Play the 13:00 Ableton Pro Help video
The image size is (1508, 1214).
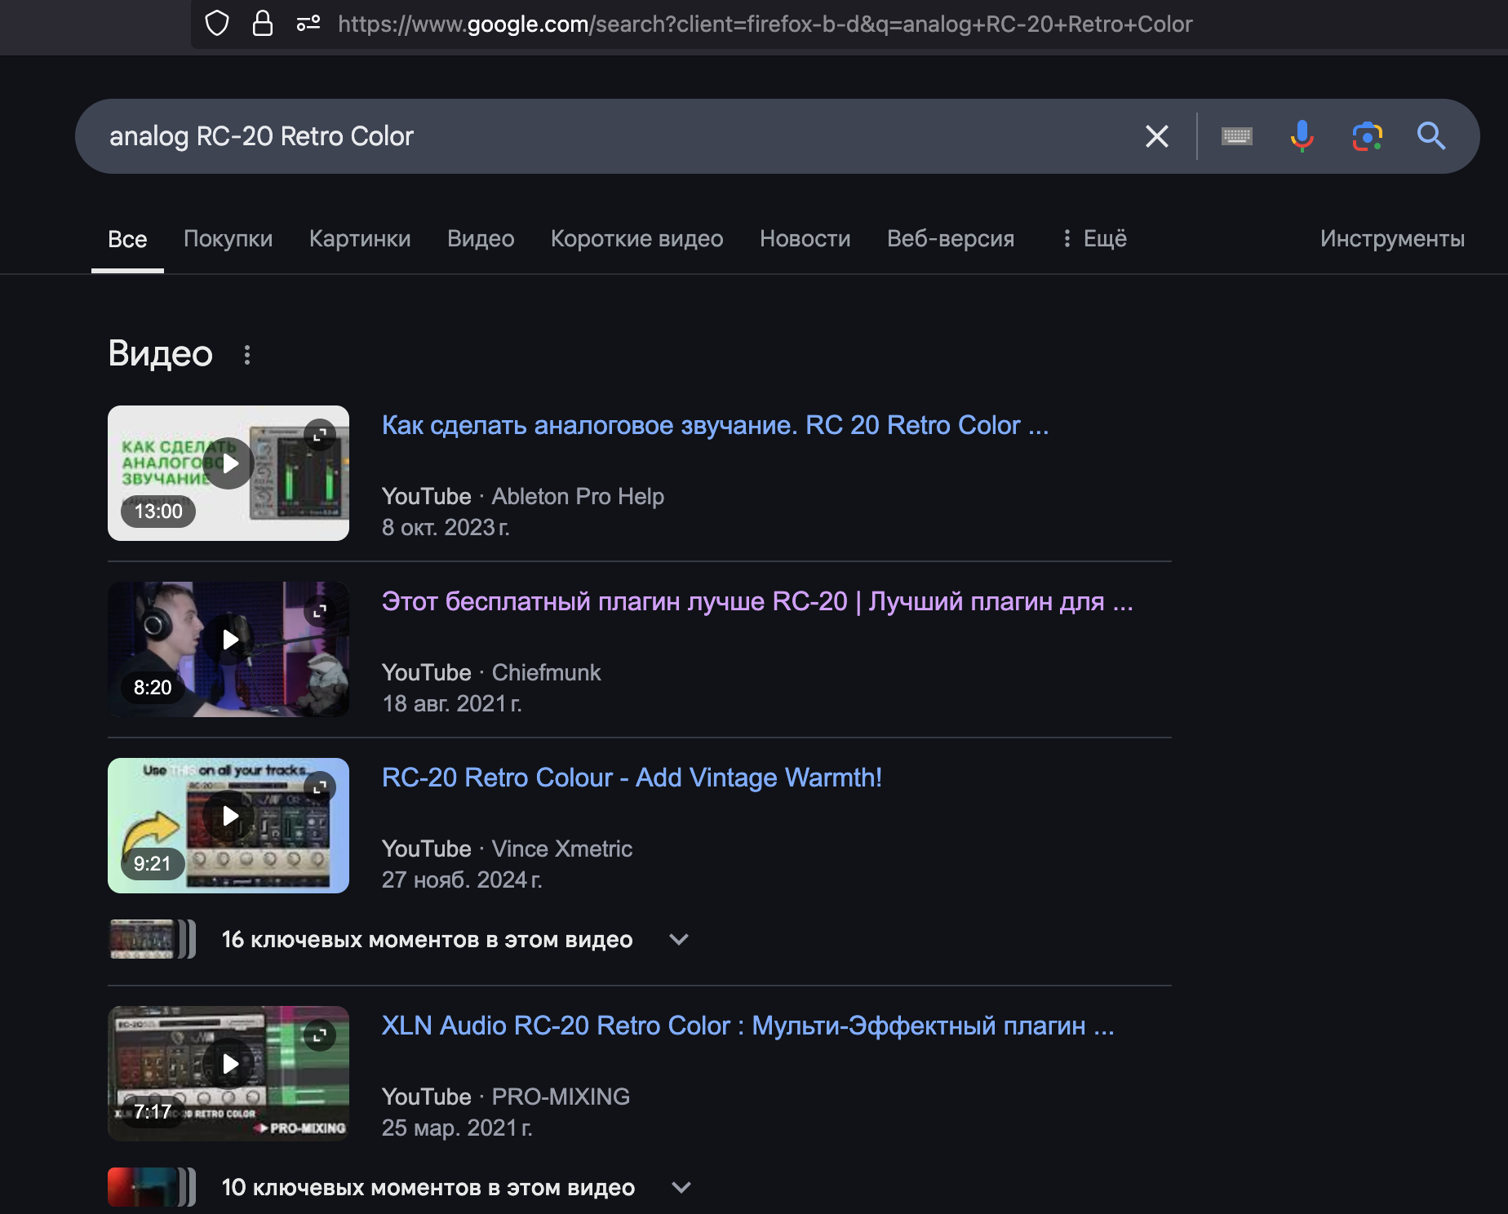(228, 463)
